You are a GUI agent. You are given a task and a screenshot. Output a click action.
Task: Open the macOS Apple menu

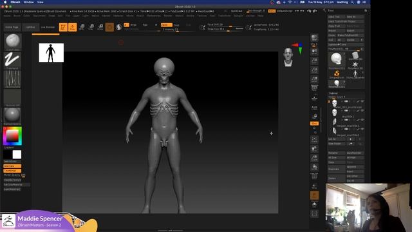pyautogui.click(x=5, y=2)
